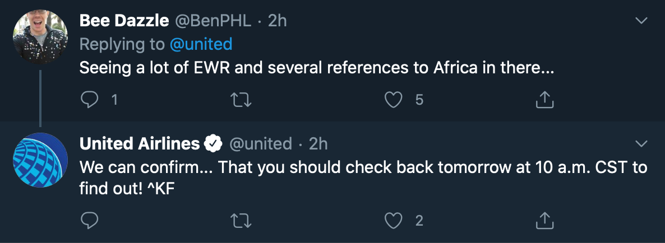This screenshot has height=243, width=665.
Task: Retweet United Airlines' tweet
Action: point(242,221)
